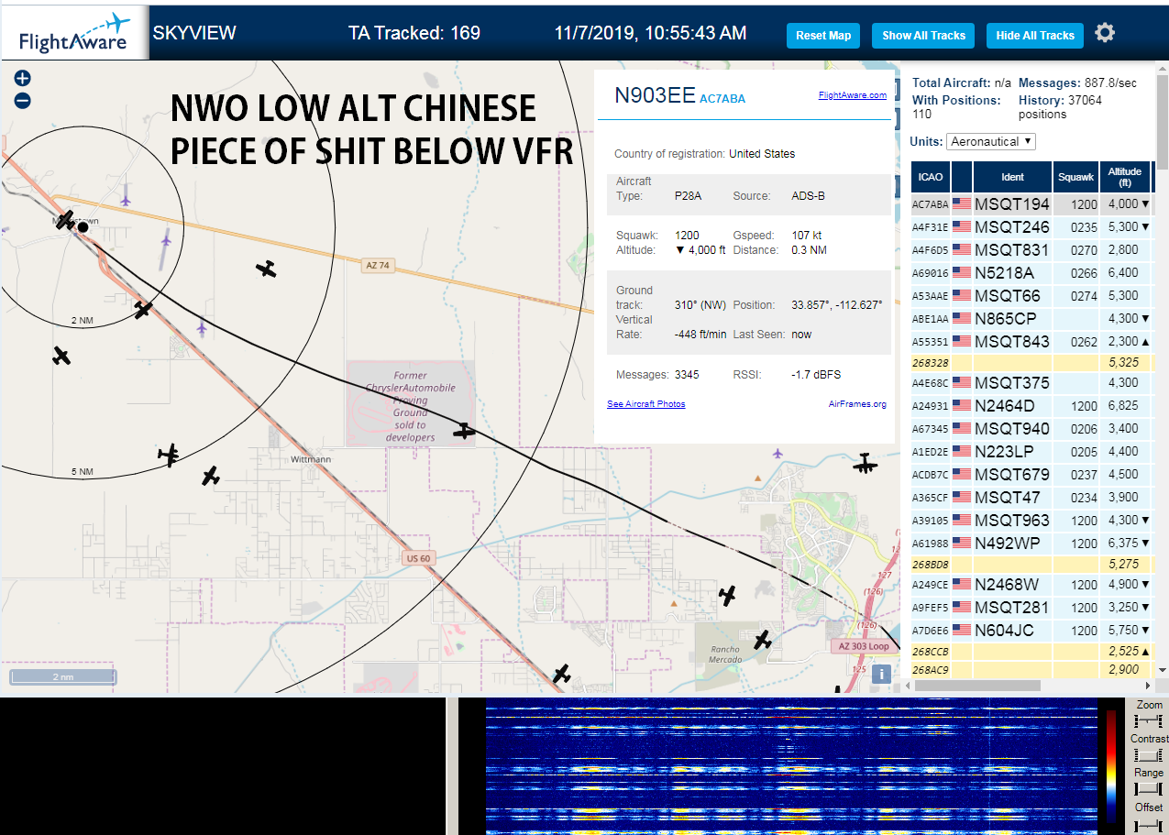The height and width of the screenshot is (835, 1169).
Task: Sort the table by Altitude (ft) column
Action: pyautogui.click(x=1124, y=177)
